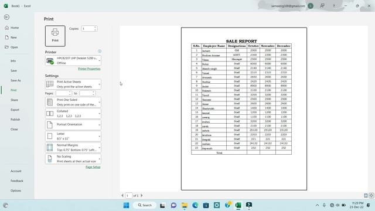Viewport: 375px width, 211px height.
Task: Open the Chat app in taskbar
Action: tap(173, 205)
